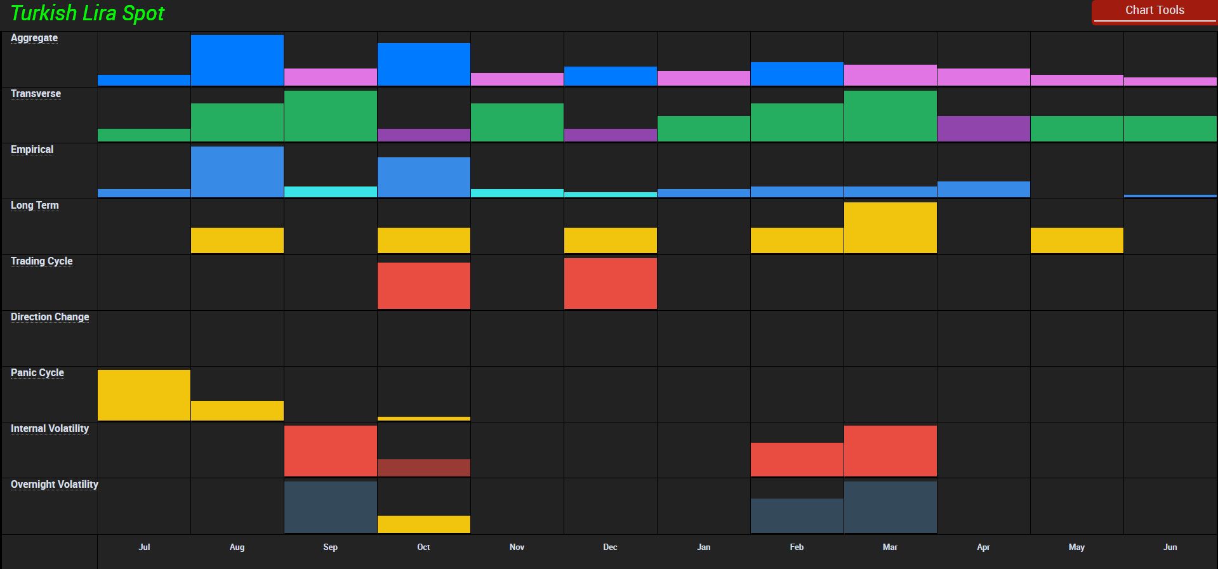Select the Aggregate pink bar for Mar
This screenshot has width=1218, height=569.
click(890, 75)
